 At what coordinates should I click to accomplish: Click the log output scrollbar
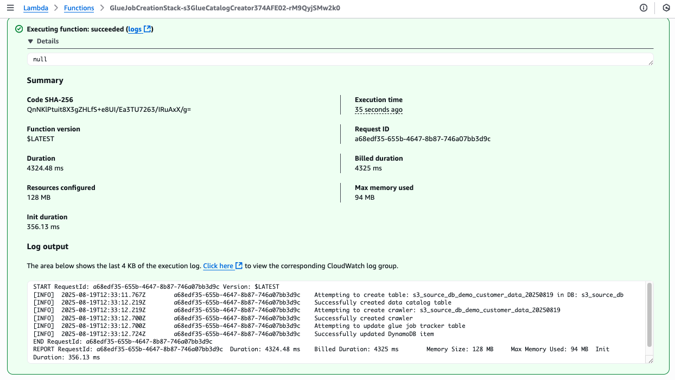649,315
